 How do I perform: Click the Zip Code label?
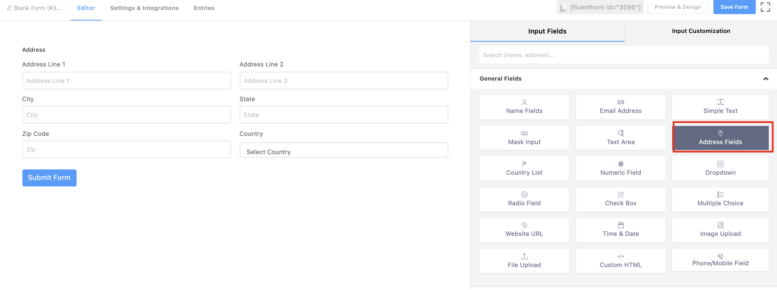[36, 134]
